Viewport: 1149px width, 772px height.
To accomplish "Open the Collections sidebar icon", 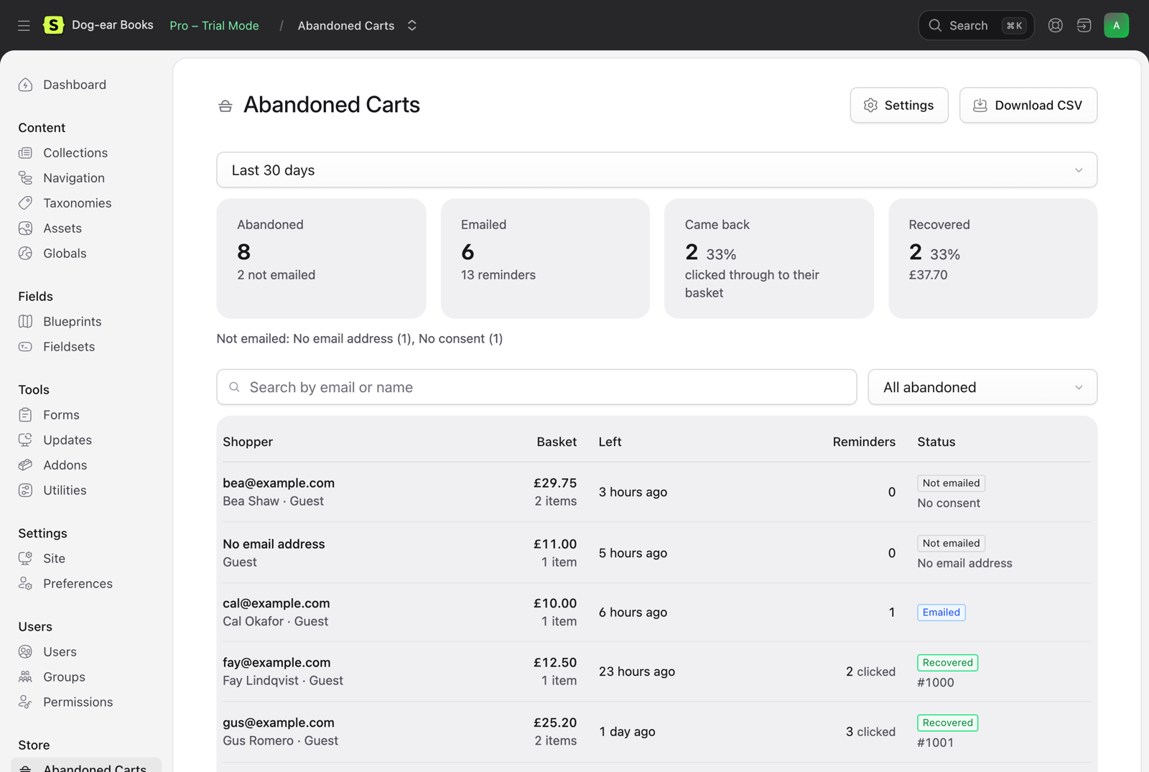I will pyautogui.click(x=26, y=153).
